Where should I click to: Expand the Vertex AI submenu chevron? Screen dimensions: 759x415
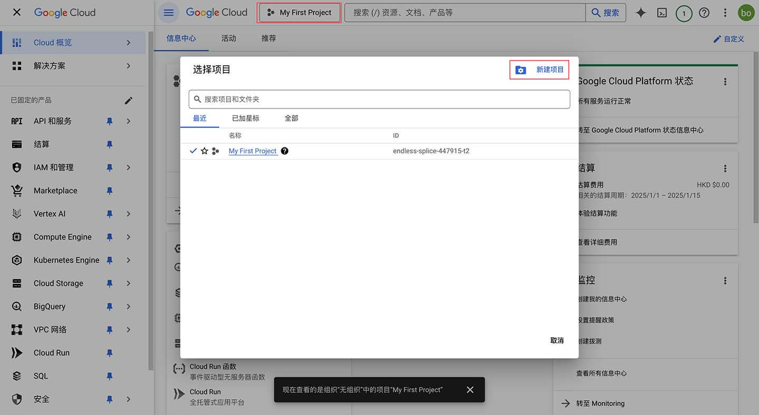[x=129, y=214]
